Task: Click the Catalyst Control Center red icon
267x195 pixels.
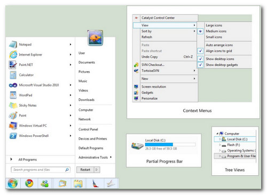Action: click(x=136, y=18)
